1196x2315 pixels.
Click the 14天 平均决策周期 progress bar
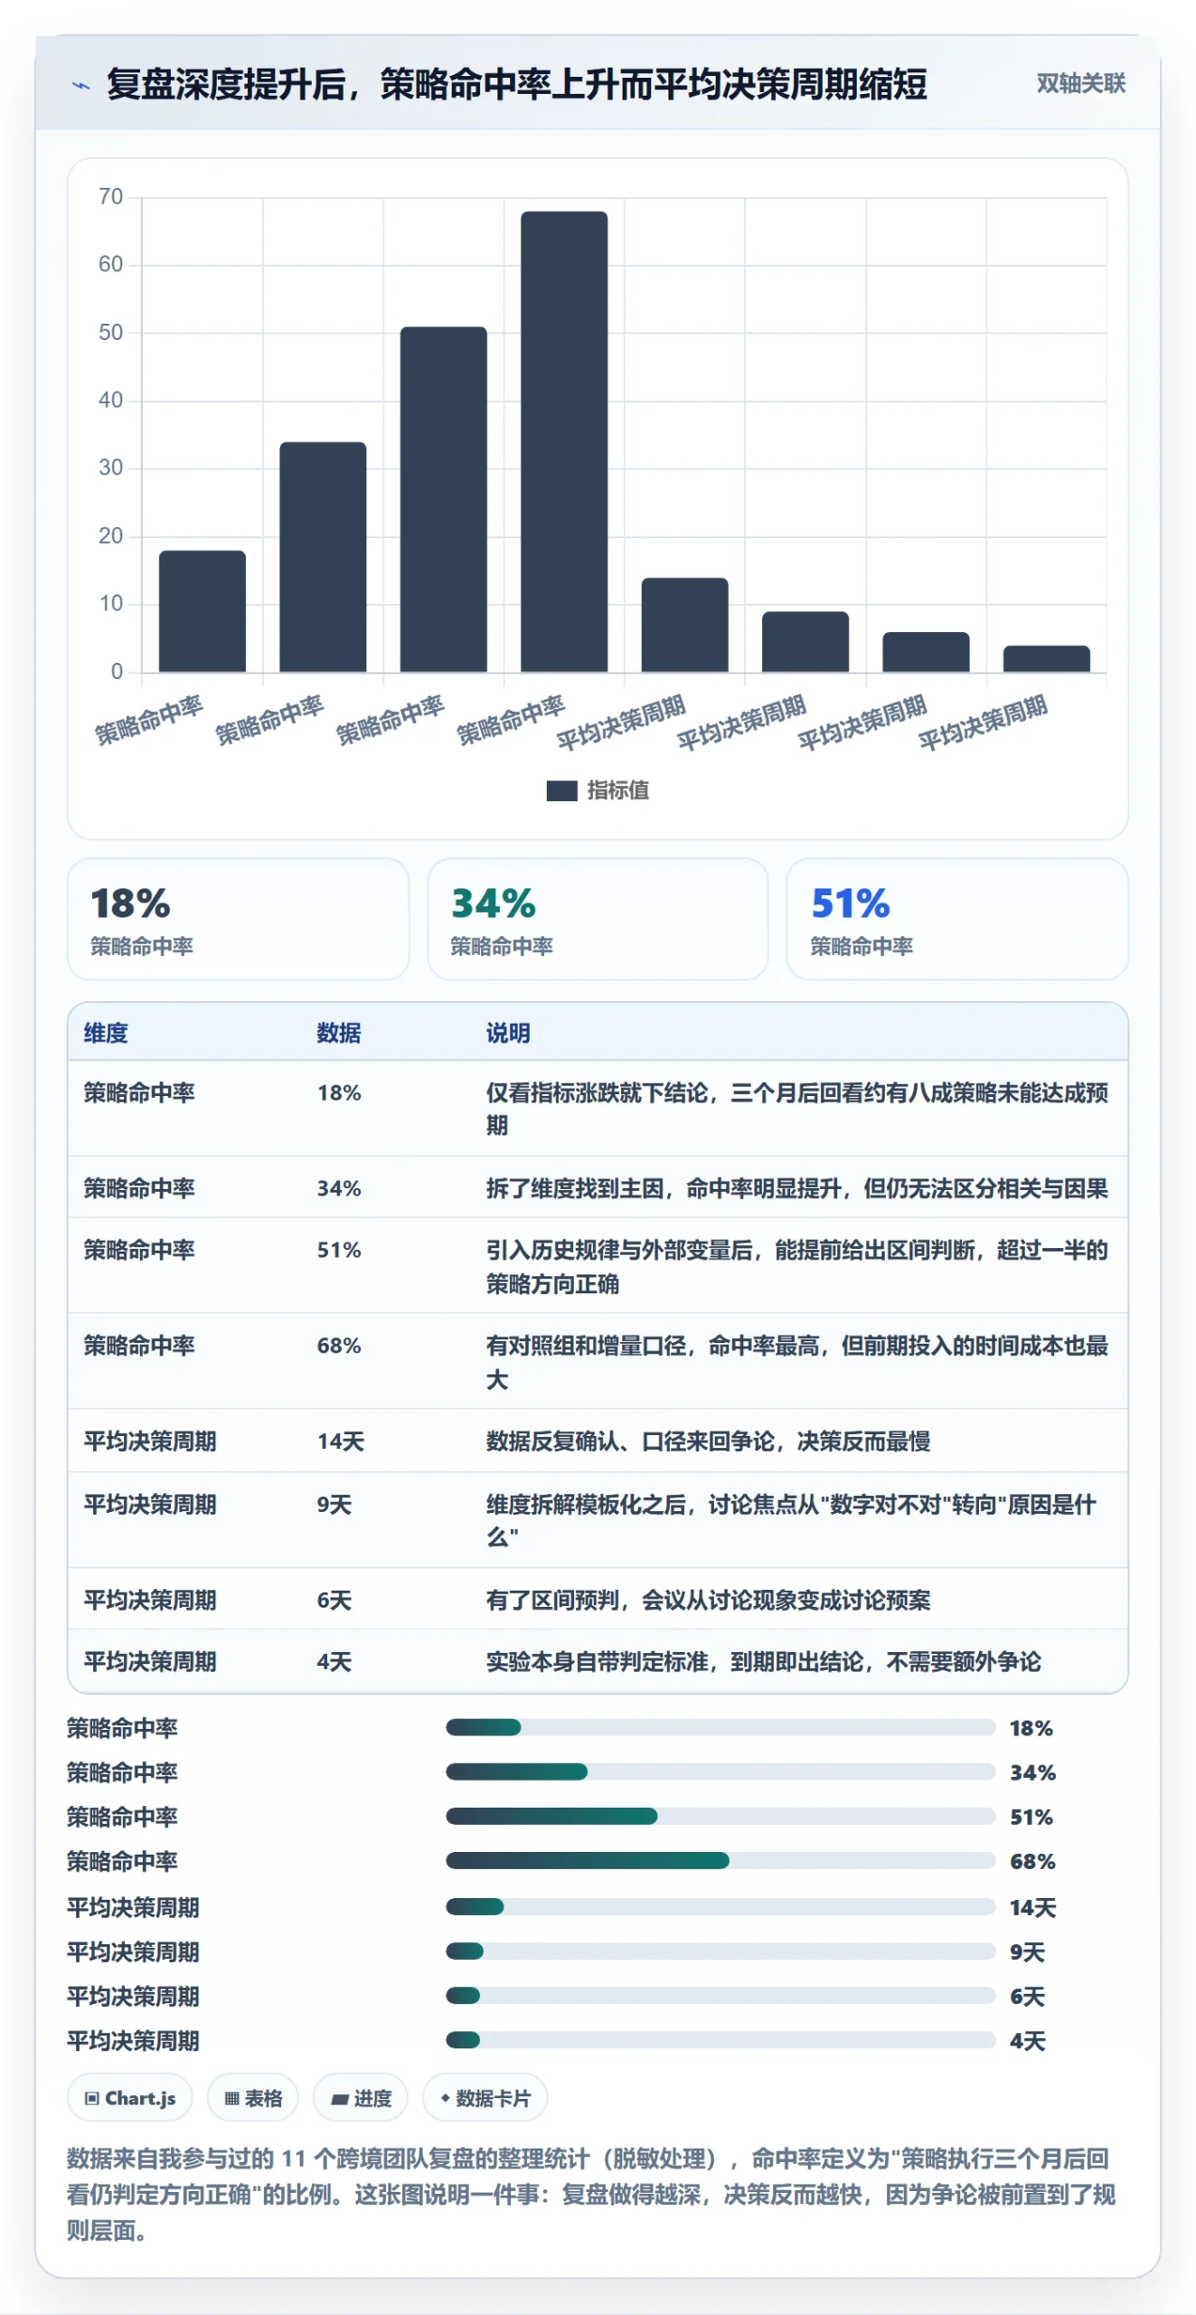(x=720, y=1907)
